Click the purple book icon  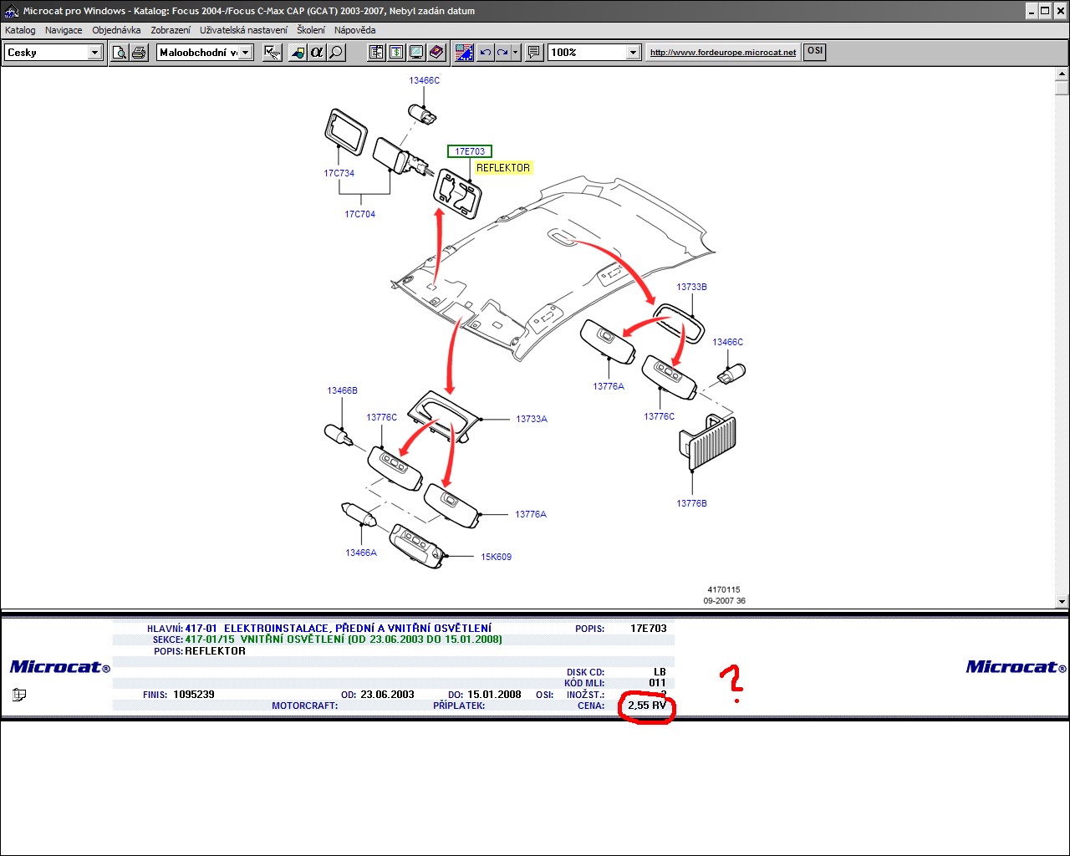click(x=436, y=53)
